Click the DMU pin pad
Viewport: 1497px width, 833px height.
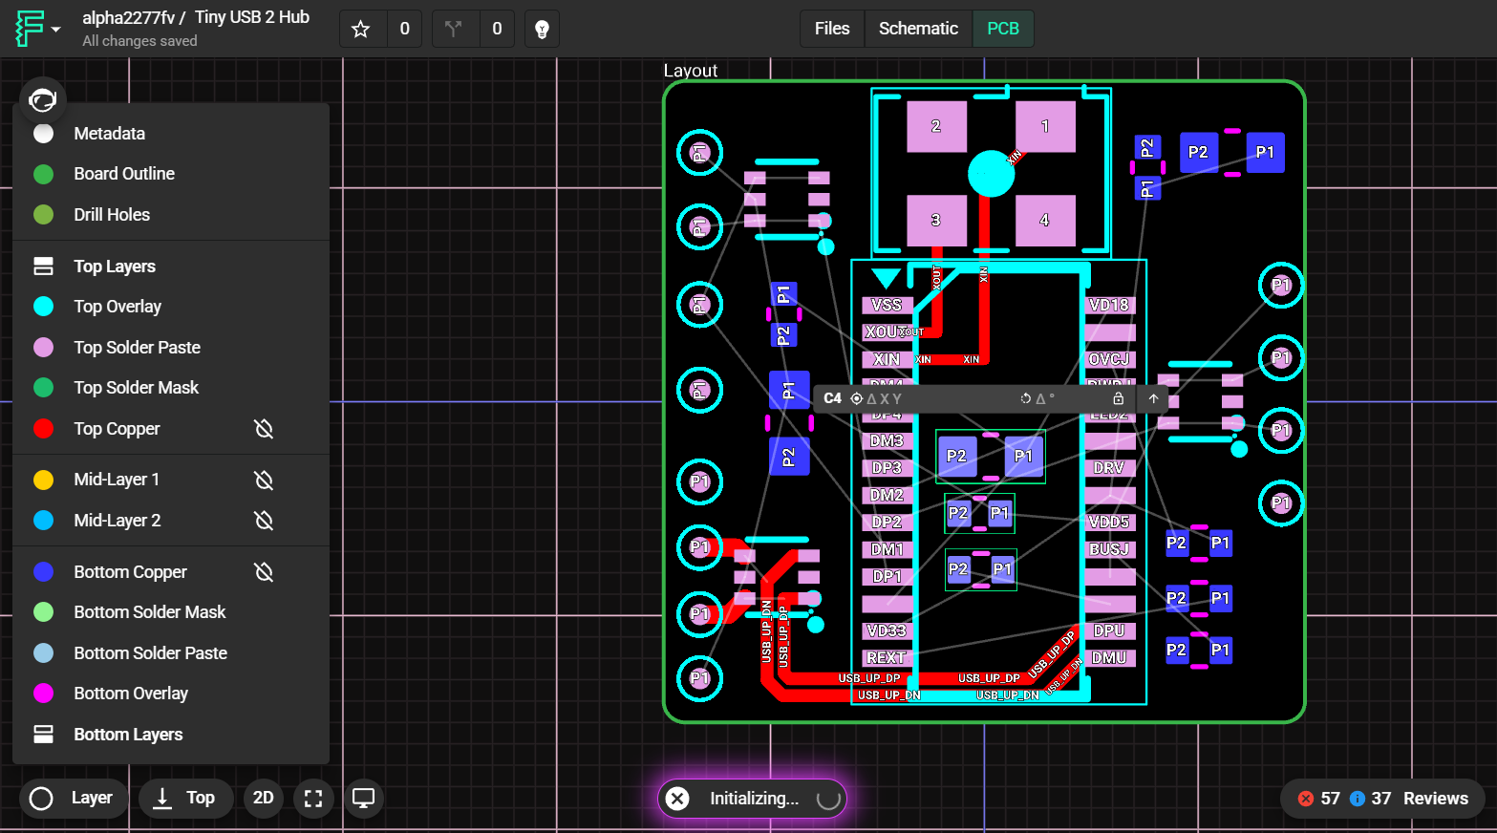(x=1110, y=658)
